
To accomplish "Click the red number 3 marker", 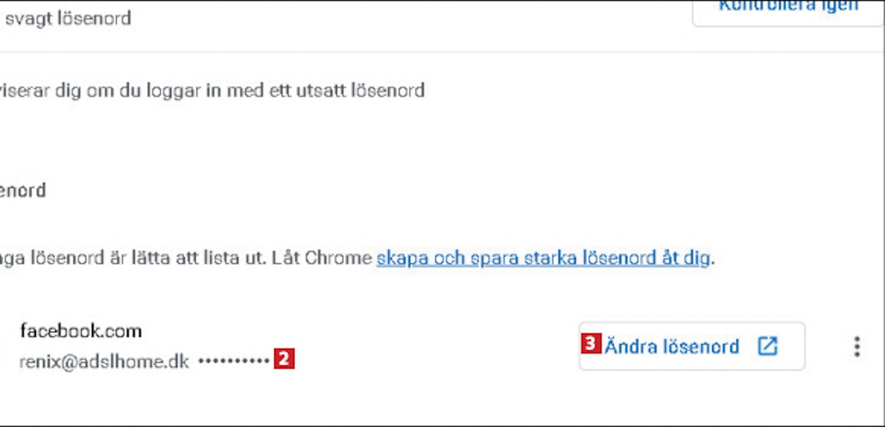I will point(591,343).
